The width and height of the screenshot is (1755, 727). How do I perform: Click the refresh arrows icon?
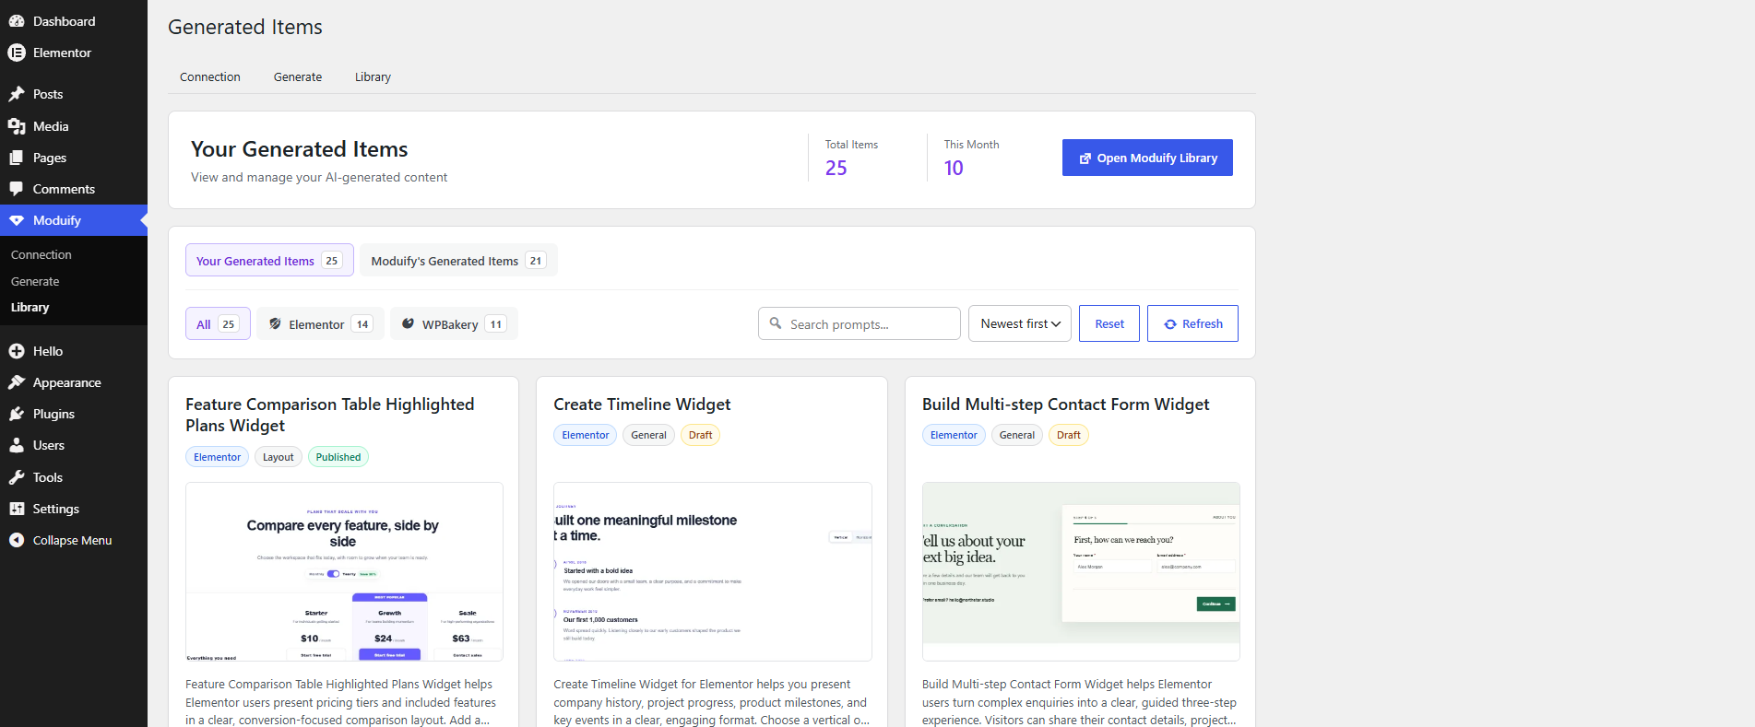[x=1170, y=324]
